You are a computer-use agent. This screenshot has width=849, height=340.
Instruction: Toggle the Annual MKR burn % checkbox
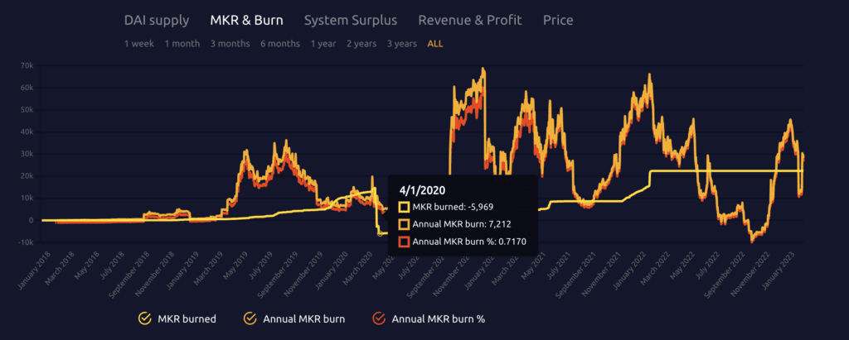(379, 319)
